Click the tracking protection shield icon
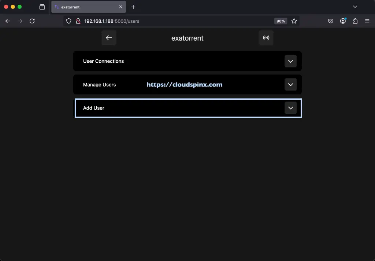This screenshot has width=375, height=261. (68, 21)
